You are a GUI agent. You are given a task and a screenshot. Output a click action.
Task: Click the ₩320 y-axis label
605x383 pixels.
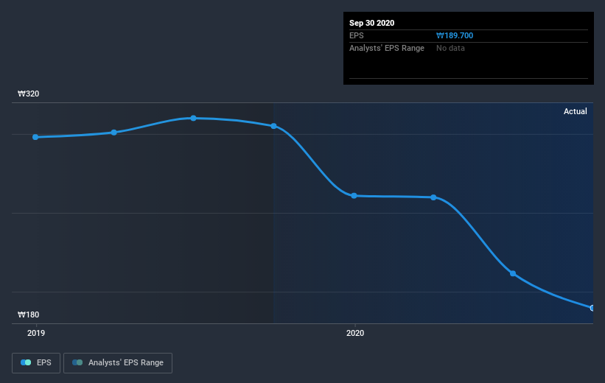(28, 94)
